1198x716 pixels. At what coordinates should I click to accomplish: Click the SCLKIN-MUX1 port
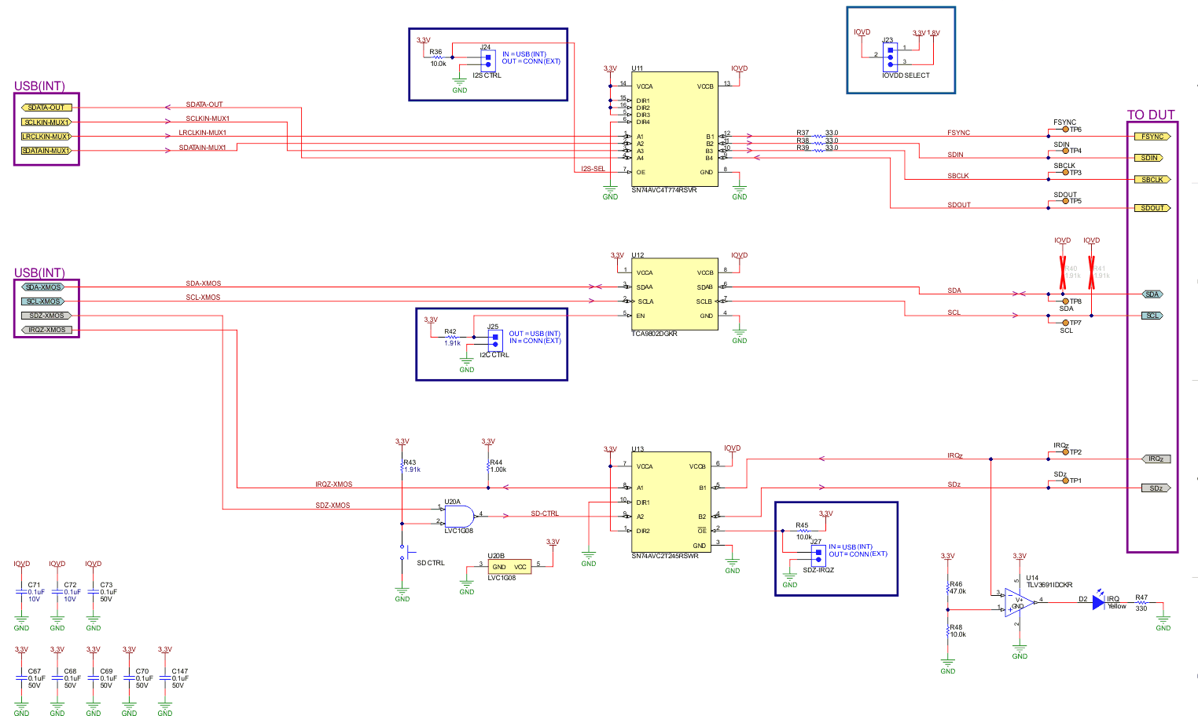(x=46, y=122)
